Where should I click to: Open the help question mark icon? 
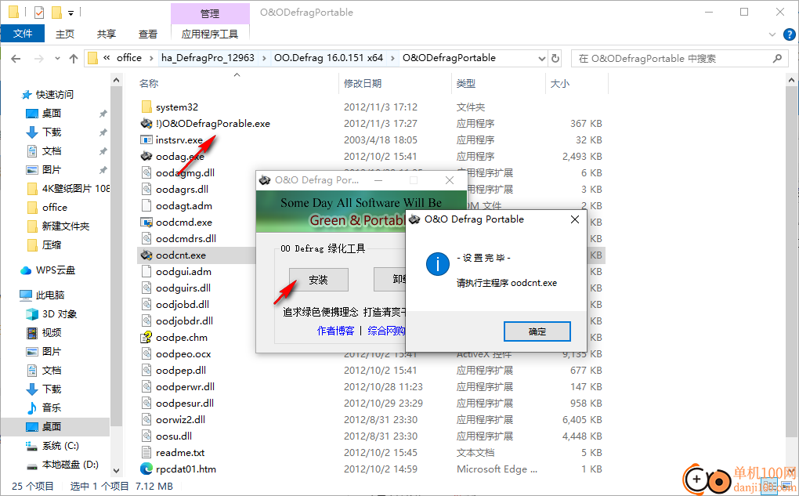point(789,34)
